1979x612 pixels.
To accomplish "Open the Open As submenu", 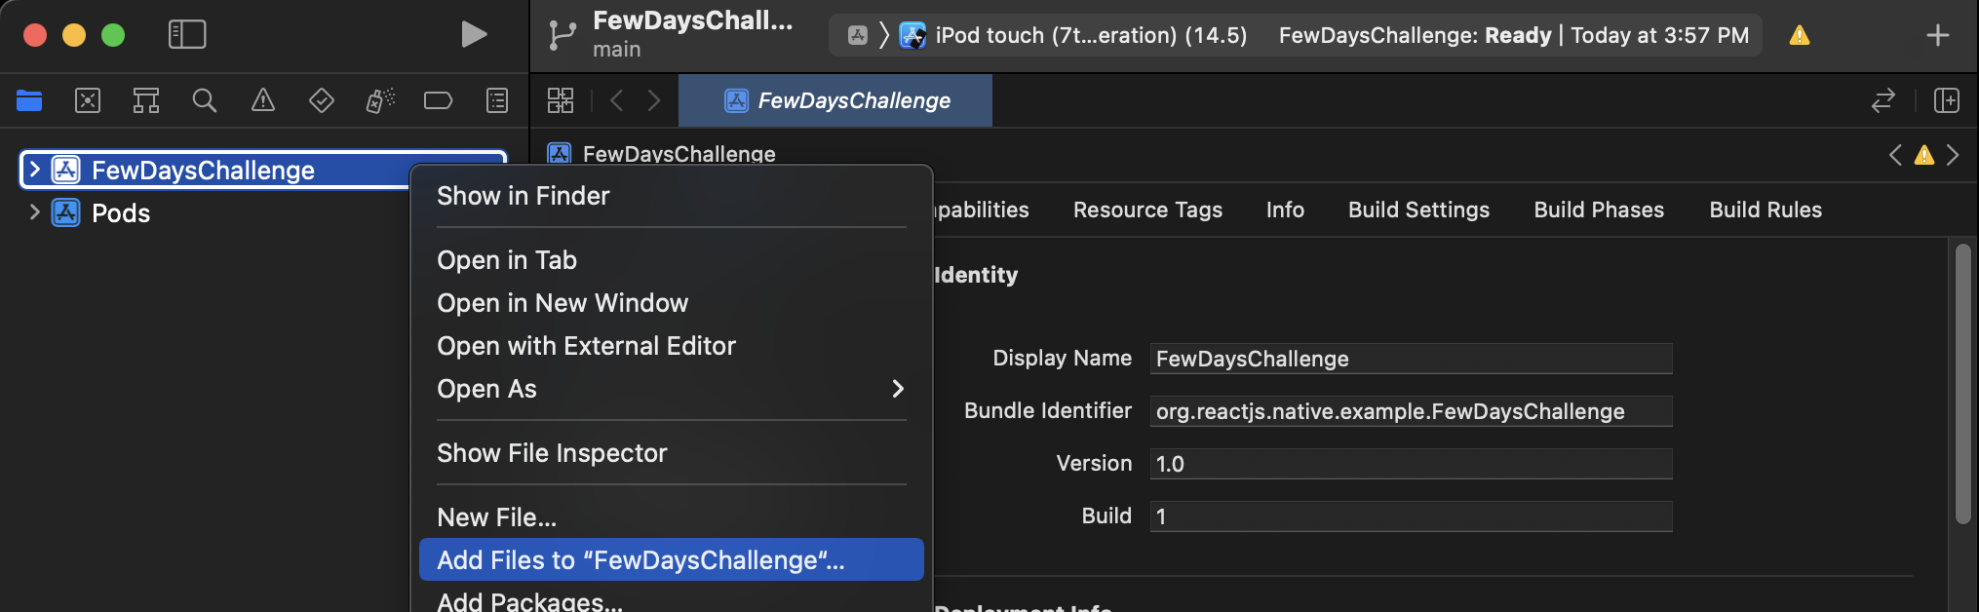I will coord(672,389).
